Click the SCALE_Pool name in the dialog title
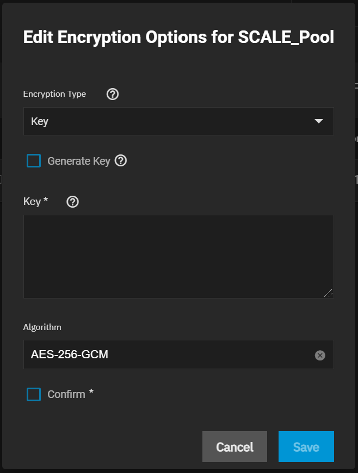This screenshot has height=473, width=358. click(x=286, y=38)
